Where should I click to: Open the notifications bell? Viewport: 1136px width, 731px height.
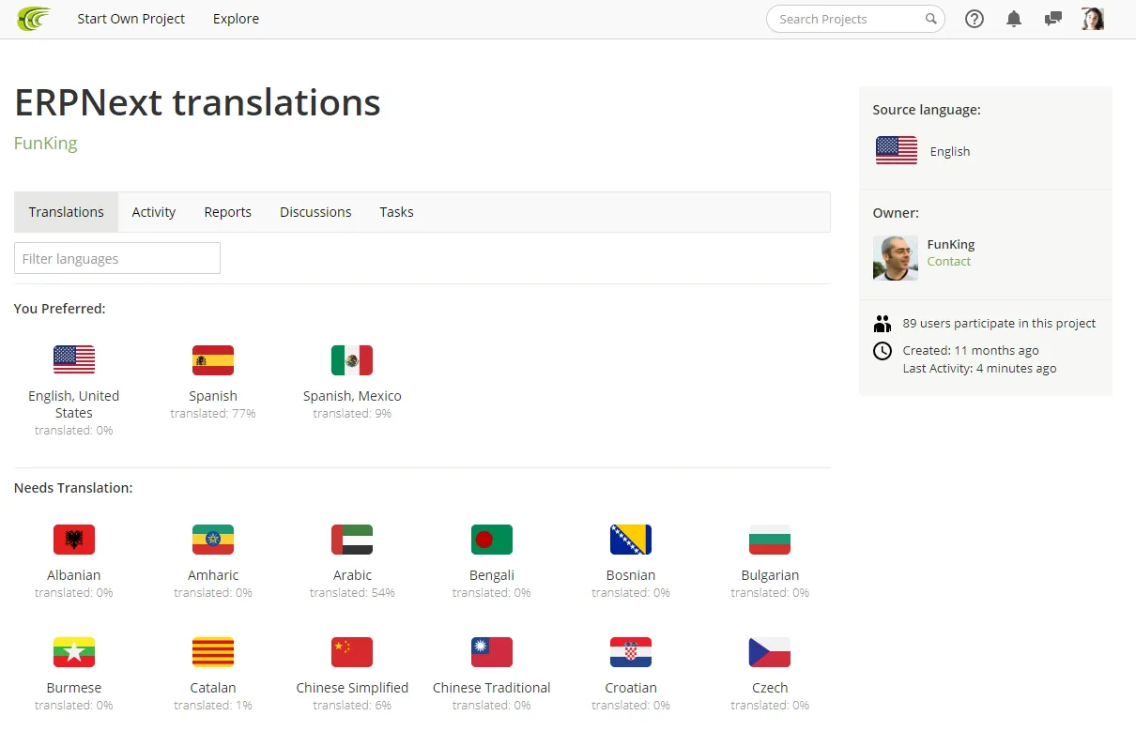point(1014,19)
